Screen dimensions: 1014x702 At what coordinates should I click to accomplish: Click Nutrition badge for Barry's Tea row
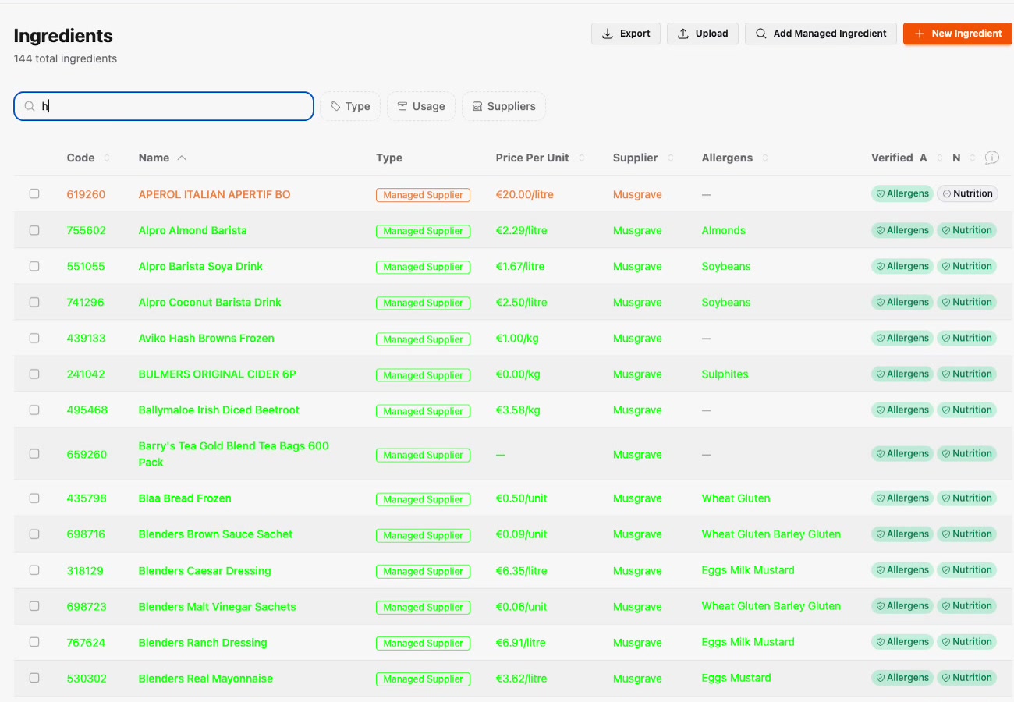[x=967, y=453]
